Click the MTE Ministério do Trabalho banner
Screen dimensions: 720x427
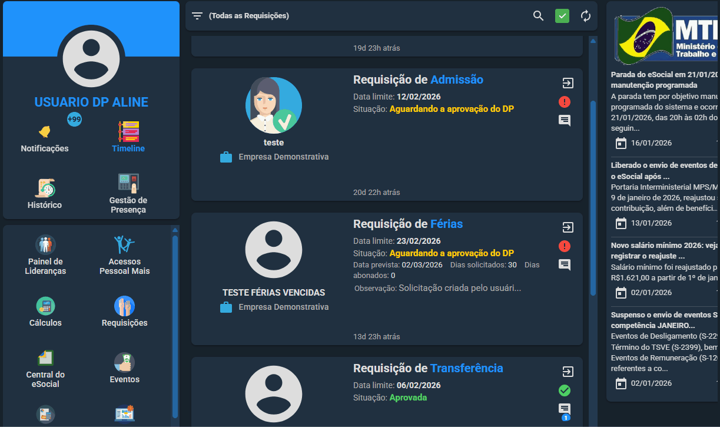click(666, 35)
